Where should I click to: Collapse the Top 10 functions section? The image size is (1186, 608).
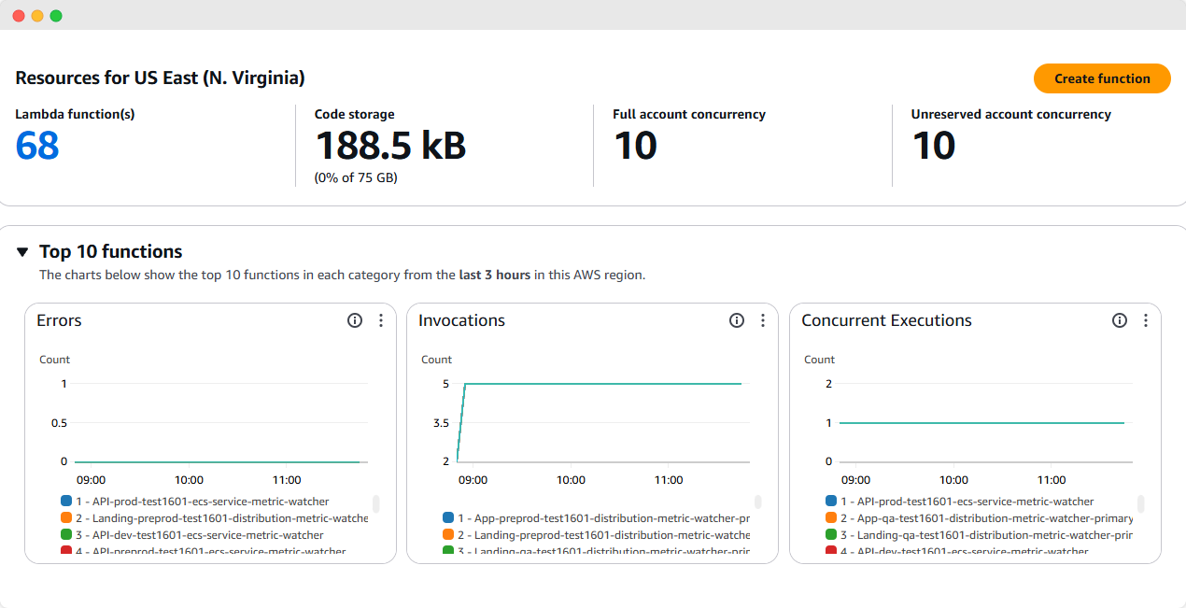(22, 252)
